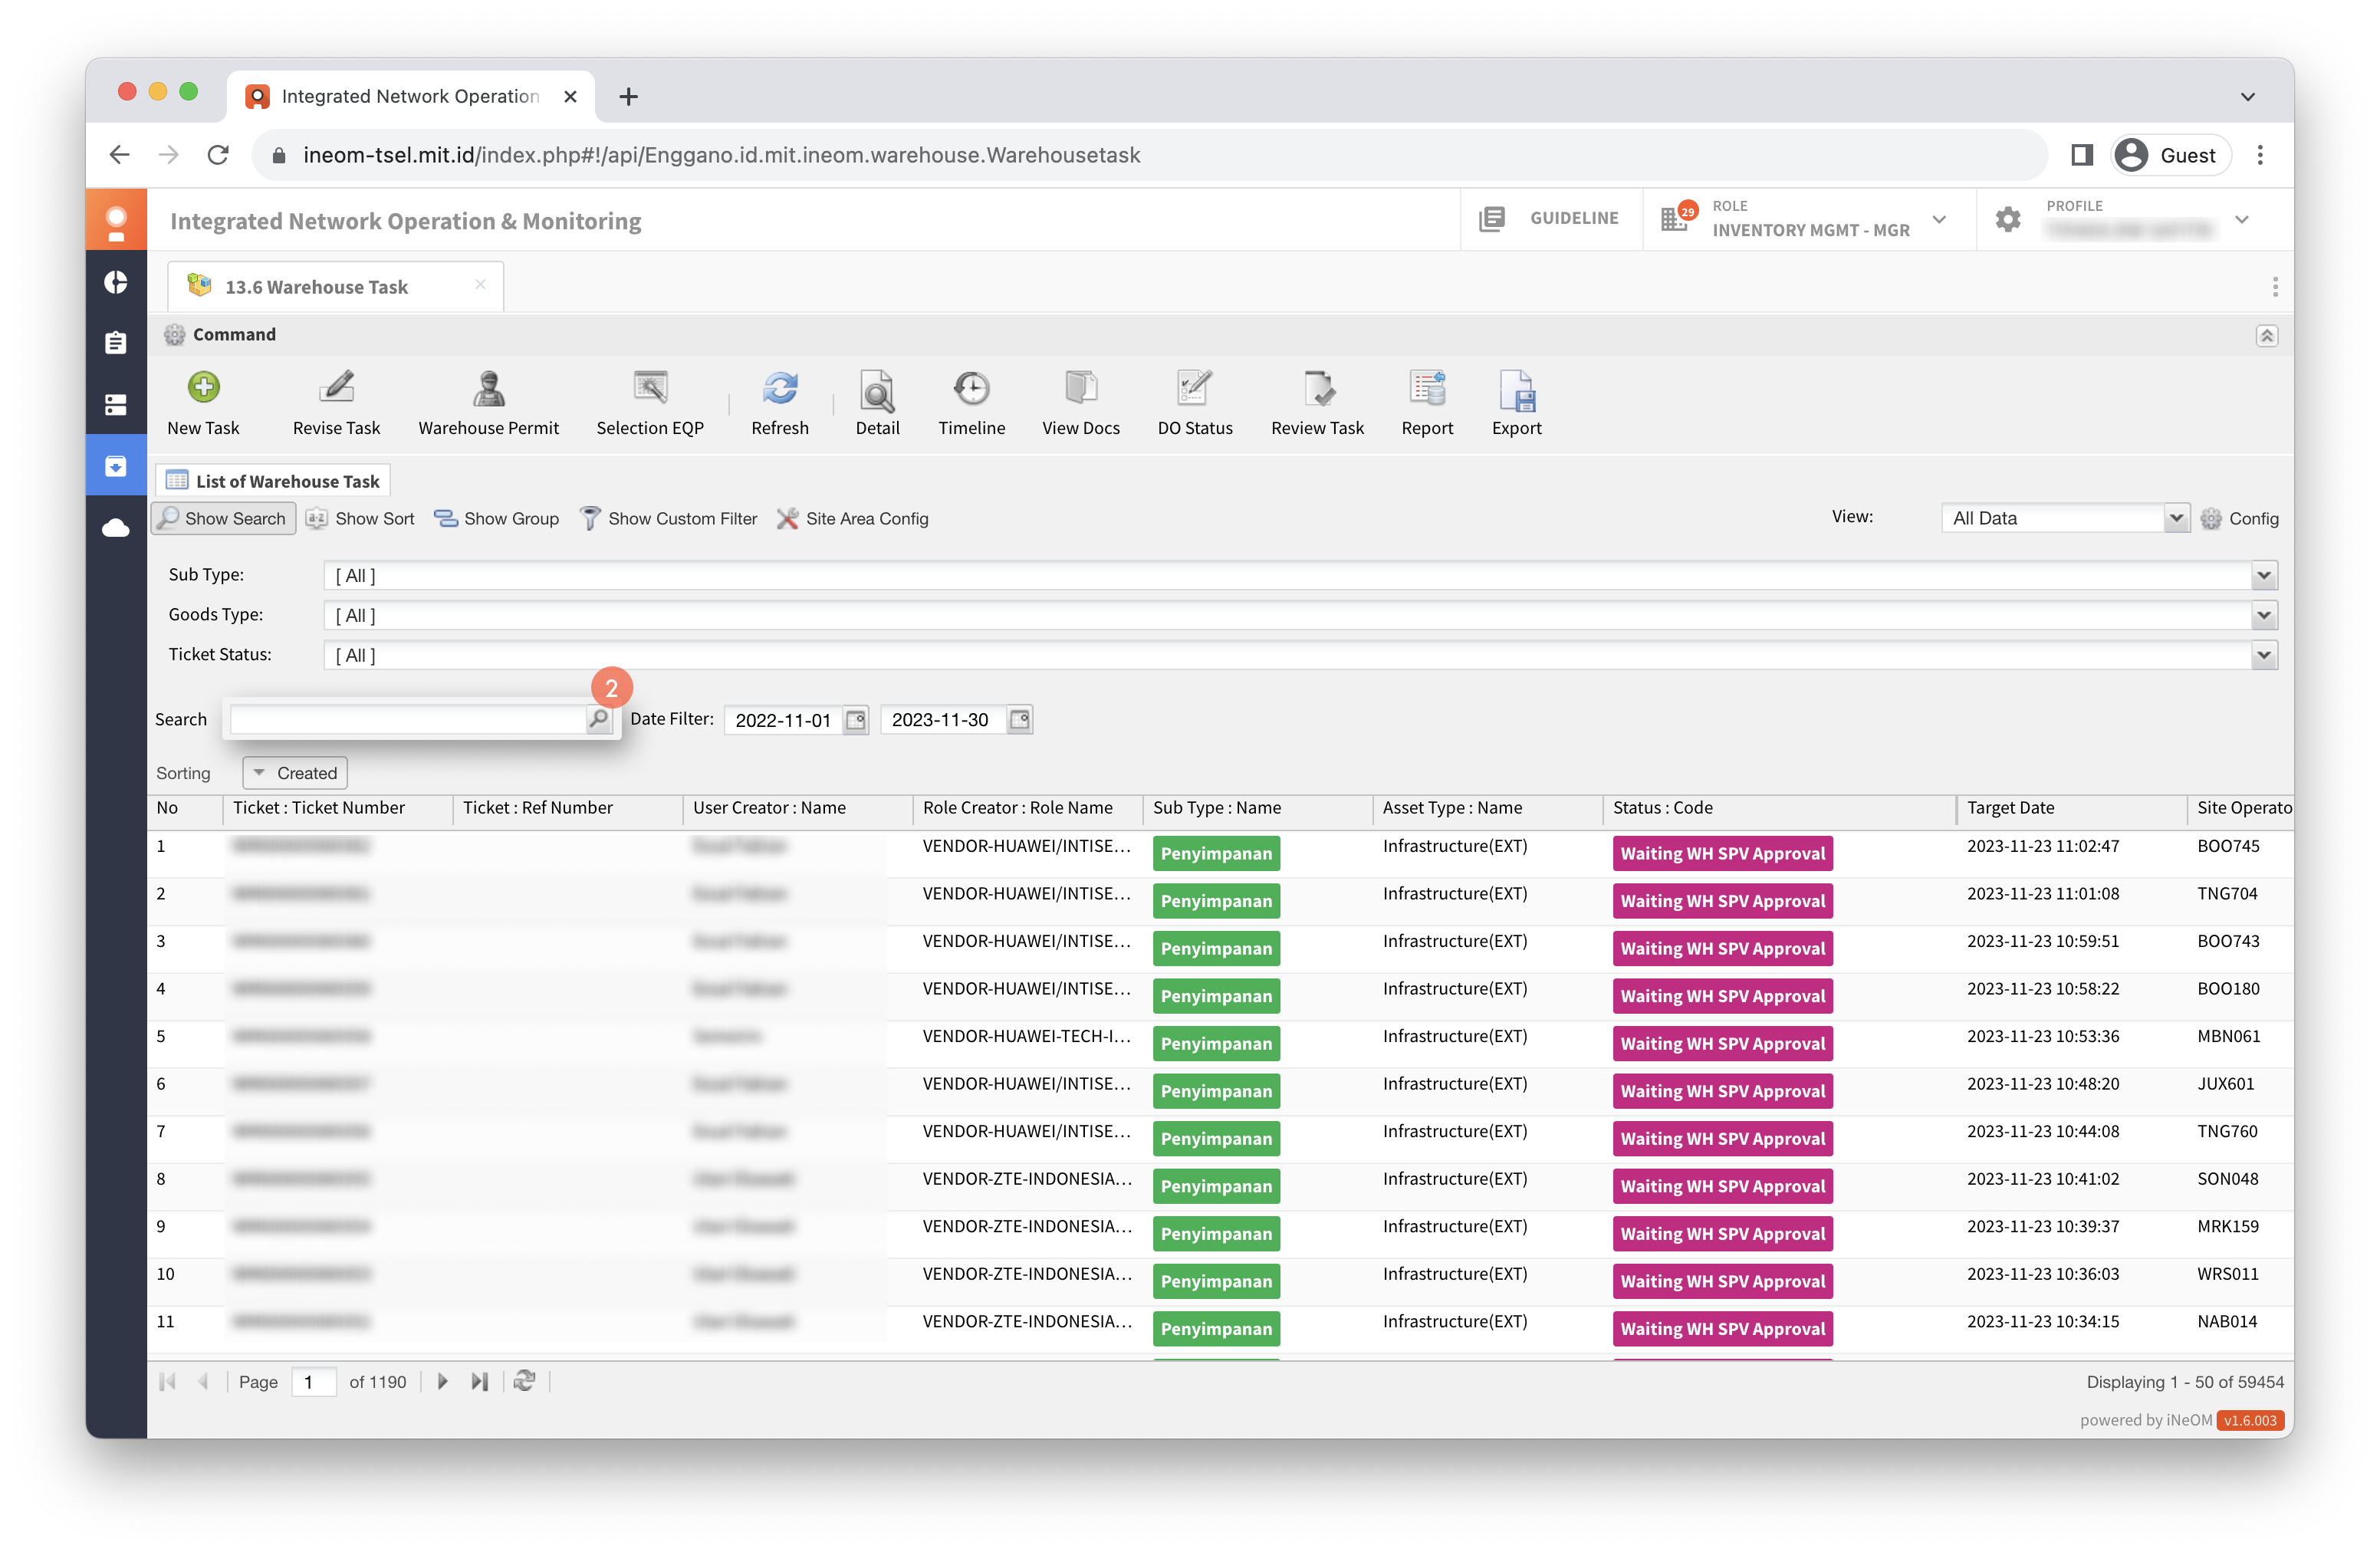Toggle the browser side panel icon
The height and width of the screenshot is (1552, 2380).
(x=2081, y=155)
